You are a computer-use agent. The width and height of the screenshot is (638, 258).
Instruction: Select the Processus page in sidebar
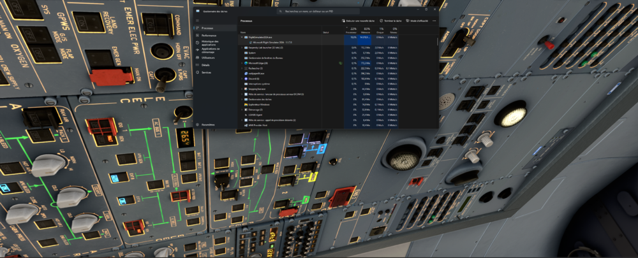point(207,28)
